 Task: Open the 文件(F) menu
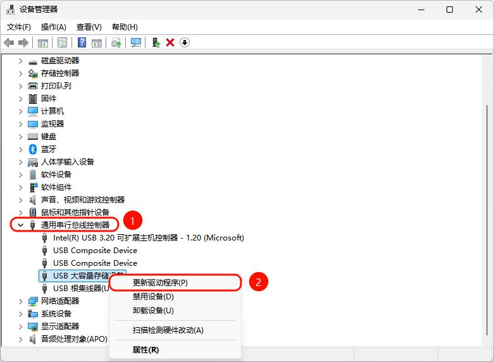pyautogui.click(x=19, y=27)
